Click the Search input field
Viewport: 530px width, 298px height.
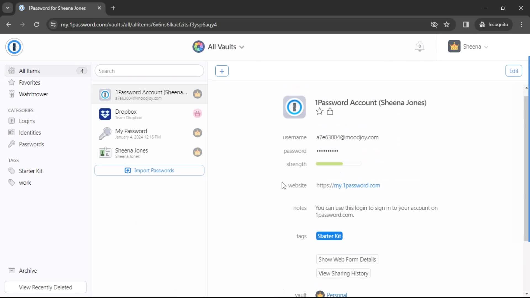(149, 71)
